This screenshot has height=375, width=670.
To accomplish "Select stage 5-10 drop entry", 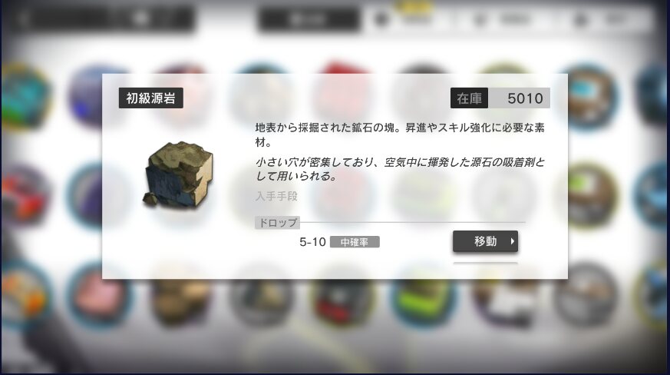I will 313,242.
